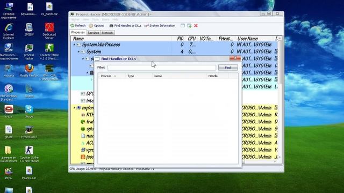Click the scroll up arrow of process list
Image resolution: width=344 pixels, height=193 pixels.
279,38
